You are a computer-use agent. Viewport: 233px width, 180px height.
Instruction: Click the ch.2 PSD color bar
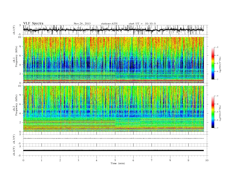coord(213,112)
